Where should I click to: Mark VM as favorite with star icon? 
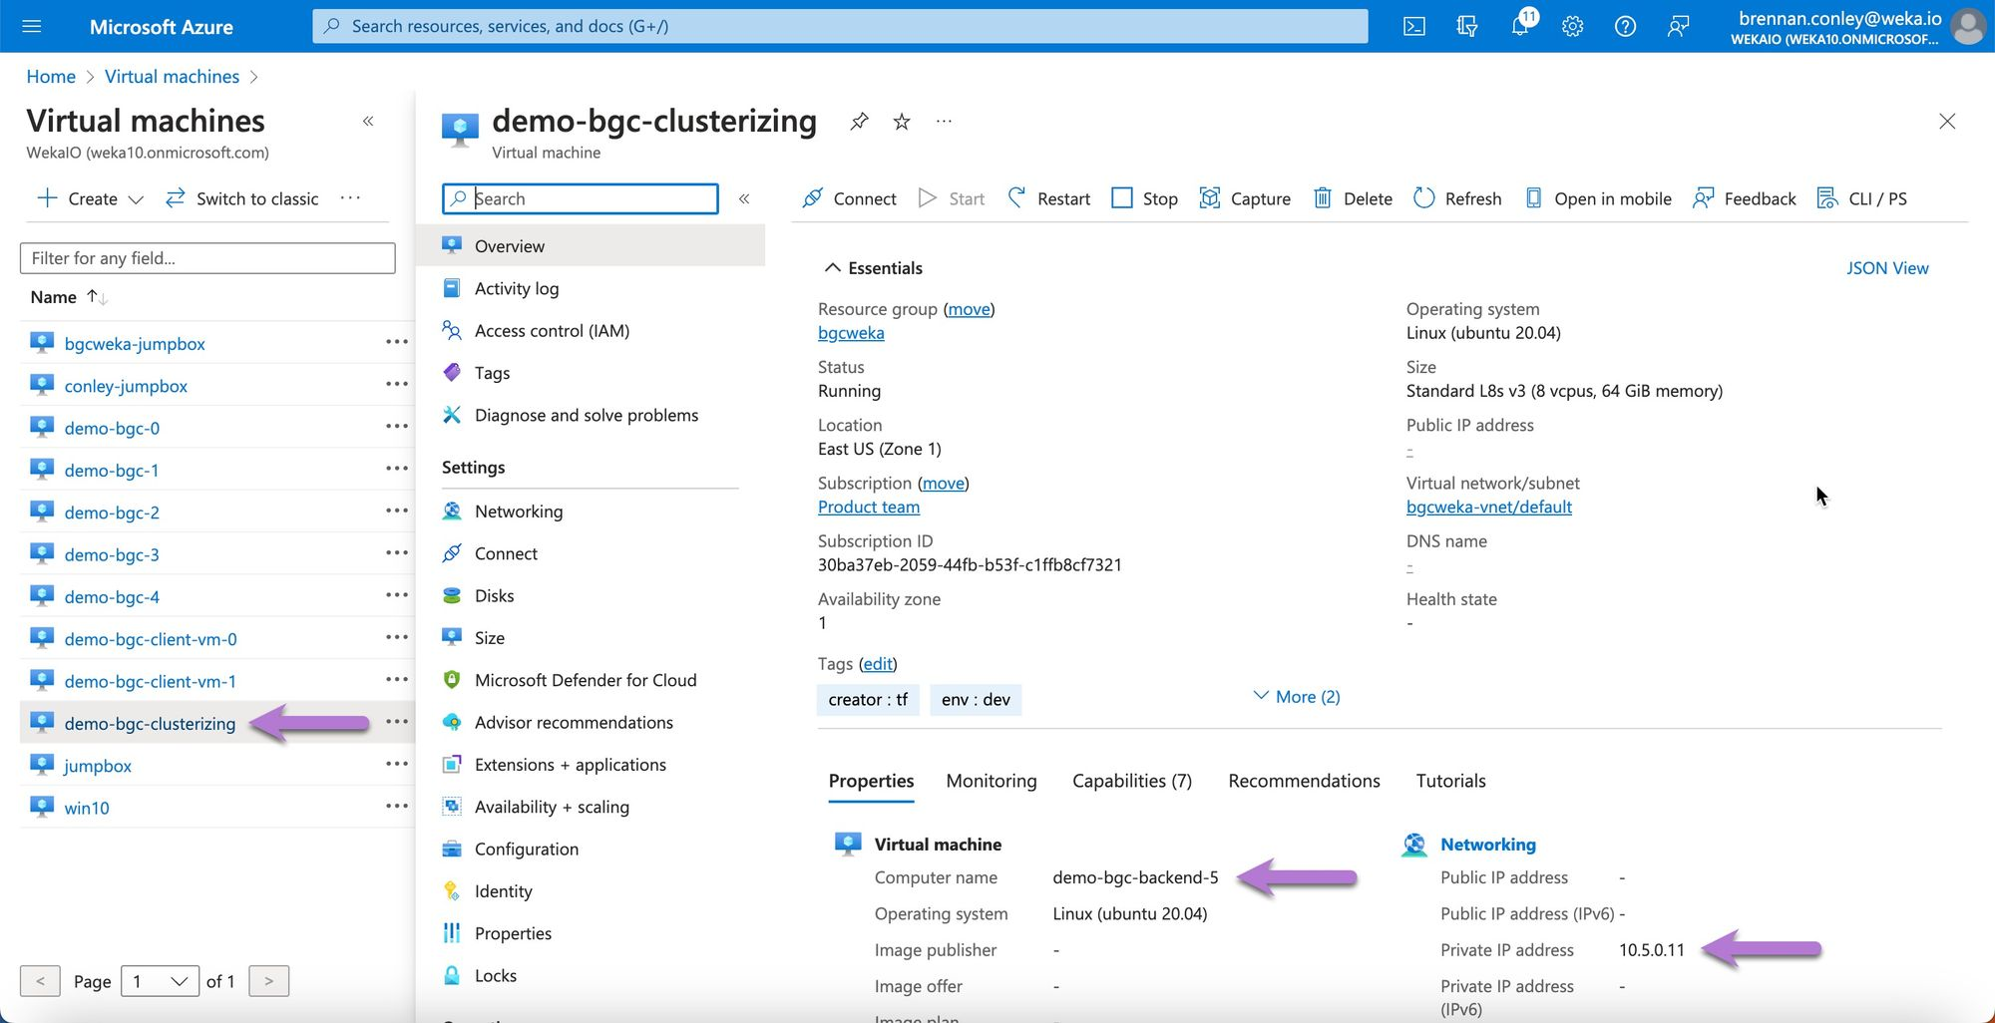pyautogui.click(x=902, y=122)
